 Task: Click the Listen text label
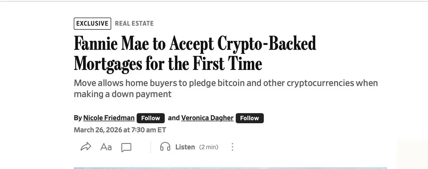click(185, 147)
